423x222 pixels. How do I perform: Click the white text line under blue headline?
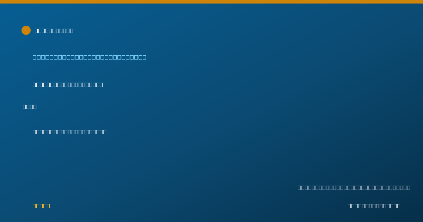(68, 85)
